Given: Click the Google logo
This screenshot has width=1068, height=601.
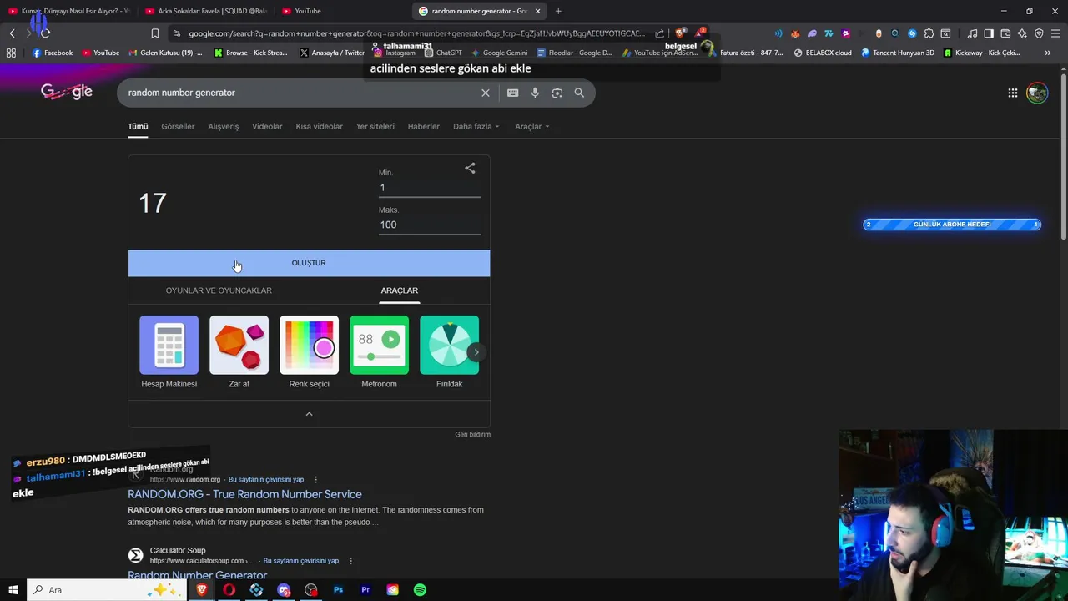Looking at the screenshot, I should 67,92.
